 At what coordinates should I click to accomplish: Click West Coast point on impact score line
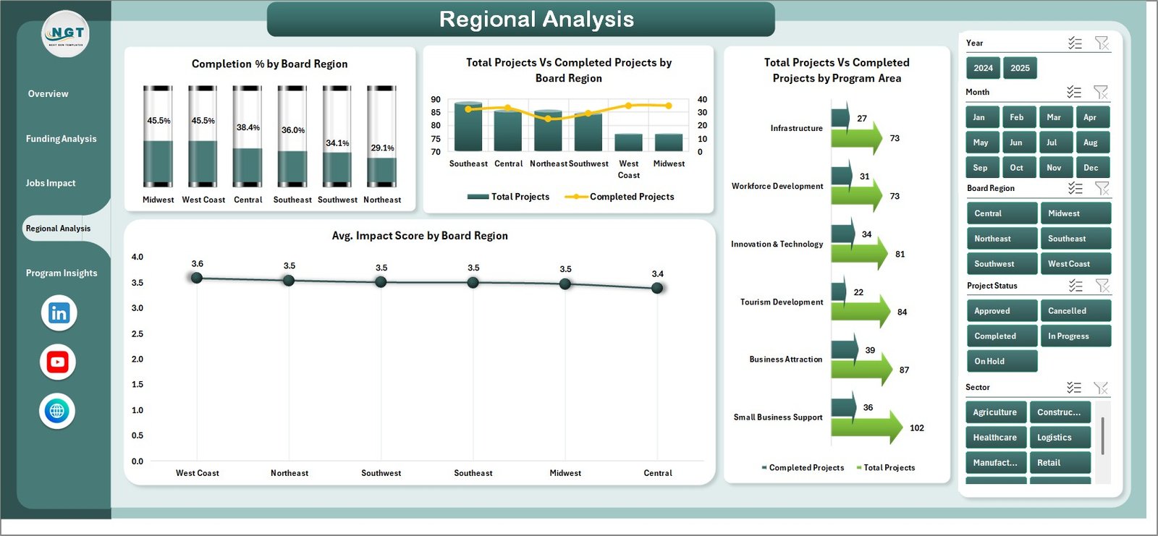click(197, 278)
